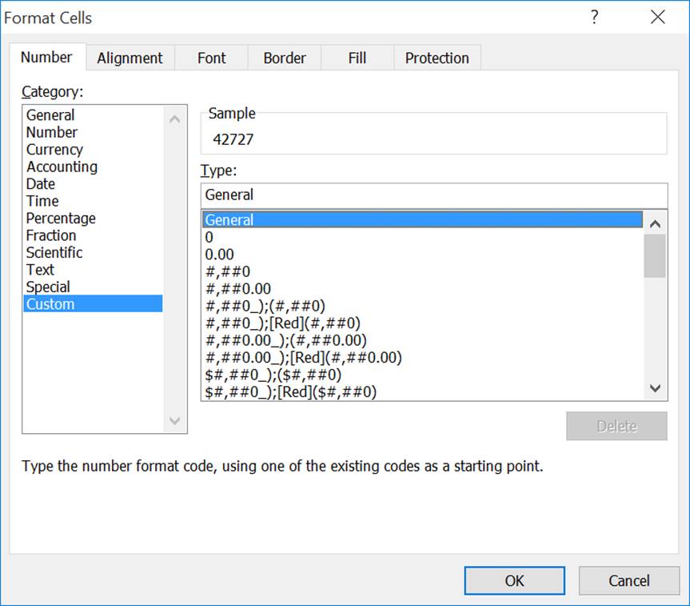
Task: Click the Category list scroll up arrow
Action: point(175,119)
